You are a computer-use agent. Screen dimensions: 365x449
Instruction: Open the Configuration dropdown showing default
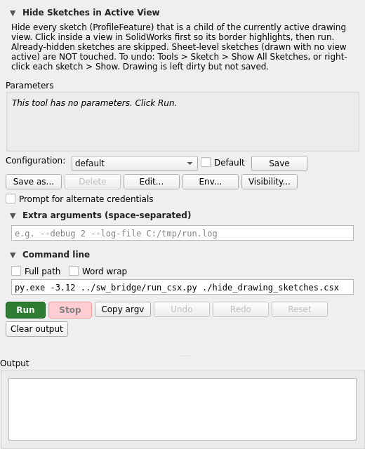pyautogui.click(x=134, y=163)
